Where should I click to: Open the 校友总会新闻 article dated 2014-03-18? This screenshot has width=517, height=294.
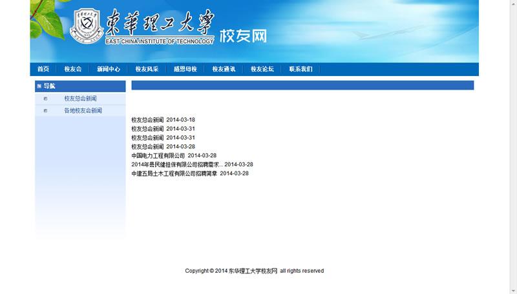147,120
